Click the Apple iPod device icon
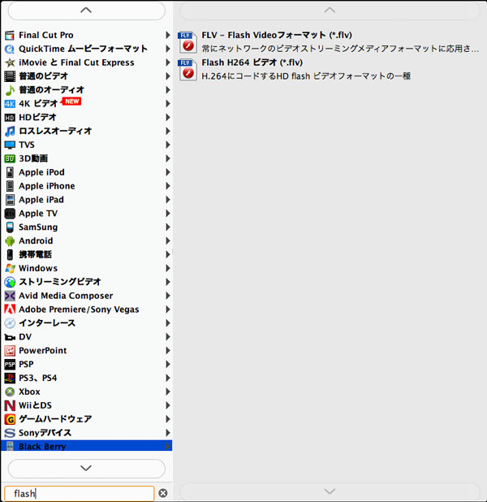The height and width of the screenshot is (502, 487). tap(10, 172)
